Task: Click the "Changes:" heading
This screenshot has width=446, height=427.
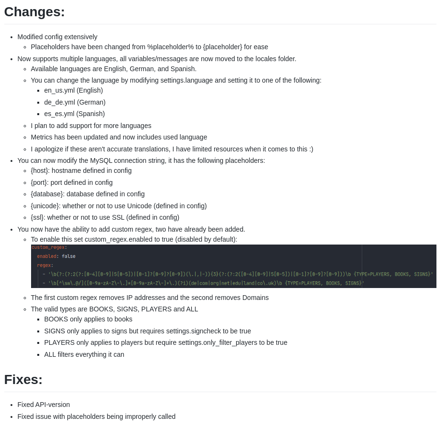Action: pyautogui.click(x=34, y=12)
